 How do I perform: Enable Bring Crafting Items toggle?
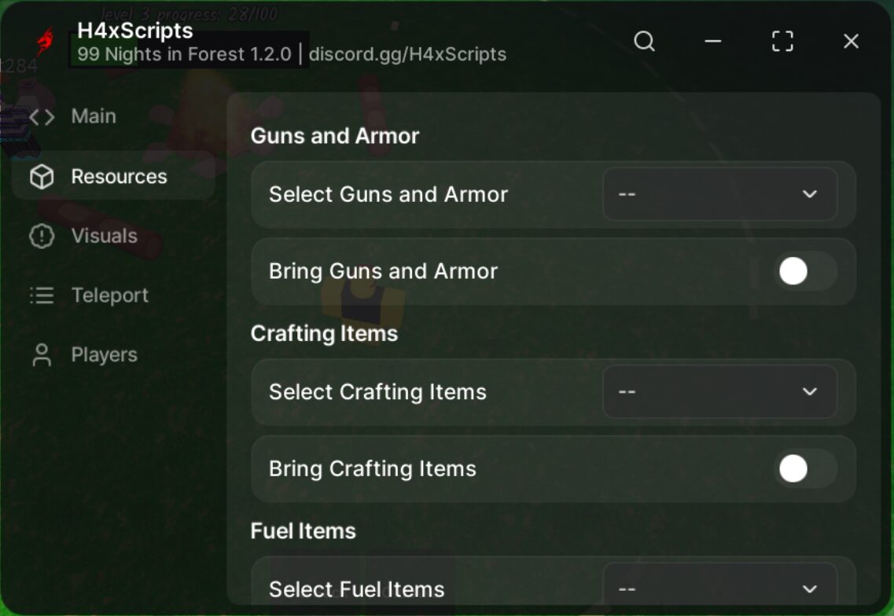pos(805,469)
